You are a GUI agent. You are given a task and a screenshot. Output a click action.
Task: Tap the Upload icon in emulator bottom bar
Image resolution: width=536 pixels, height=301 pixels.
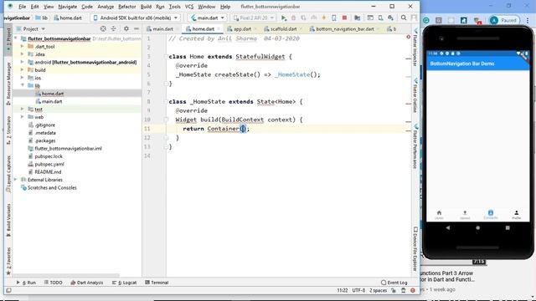[x=465, y=212]
